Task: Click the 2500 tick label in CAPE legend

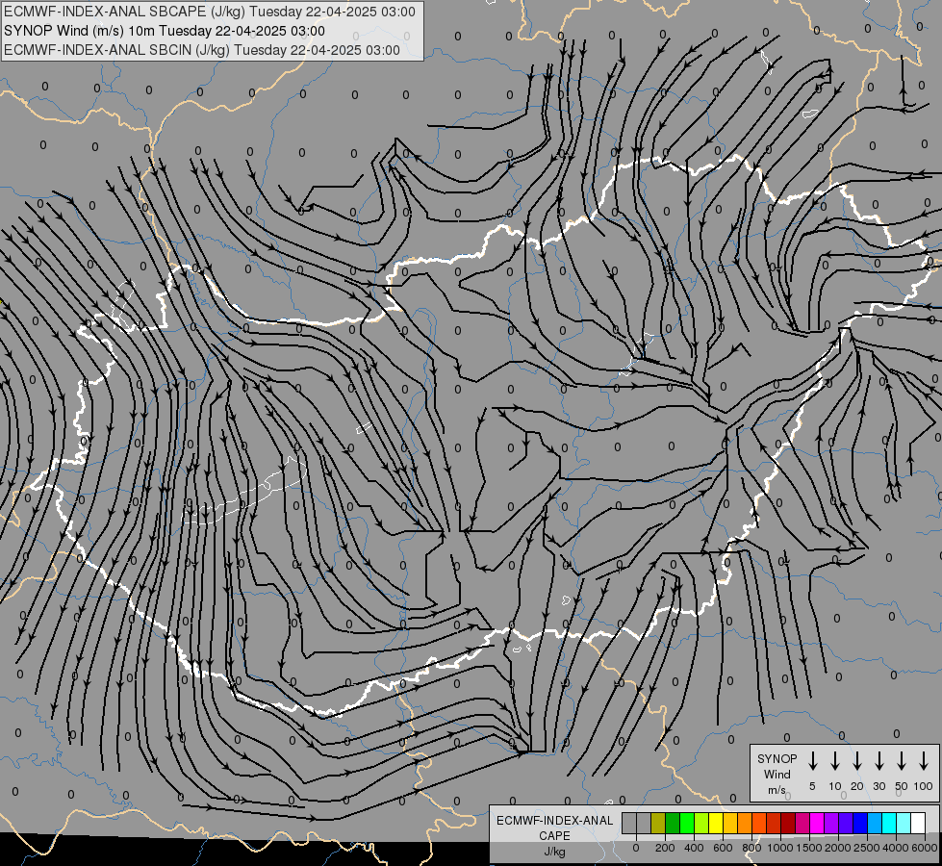Action: (x=867, y=848)
